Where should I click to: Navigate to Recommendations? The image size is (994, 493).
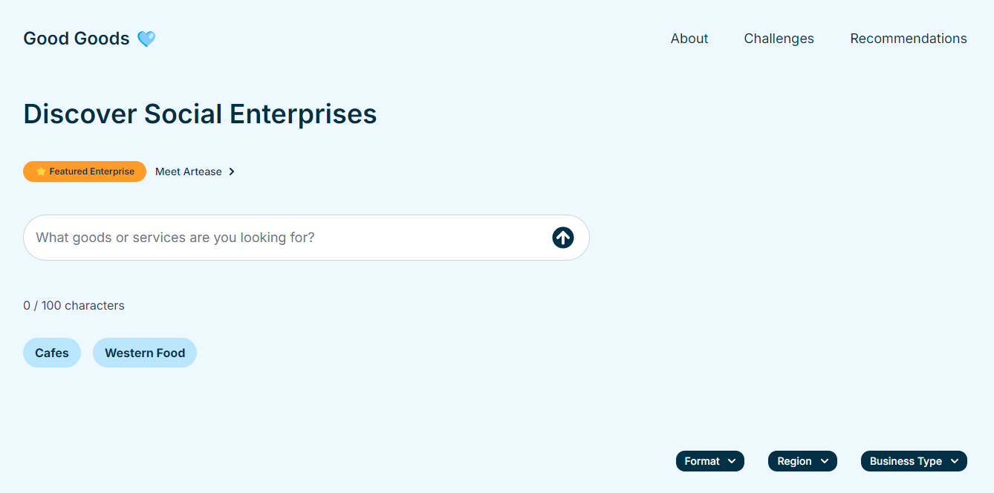click(909, 39)
